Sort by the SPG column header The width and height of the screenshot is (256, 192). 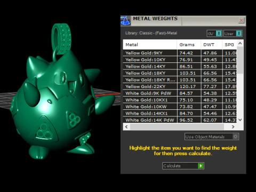coord(229,45)
